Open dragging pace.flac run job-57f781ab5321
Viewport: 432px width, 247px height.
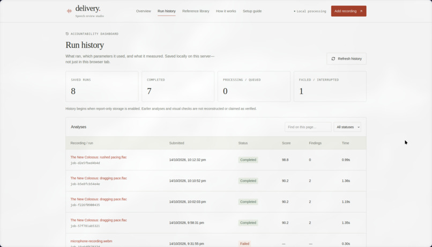tap(99, 220)
